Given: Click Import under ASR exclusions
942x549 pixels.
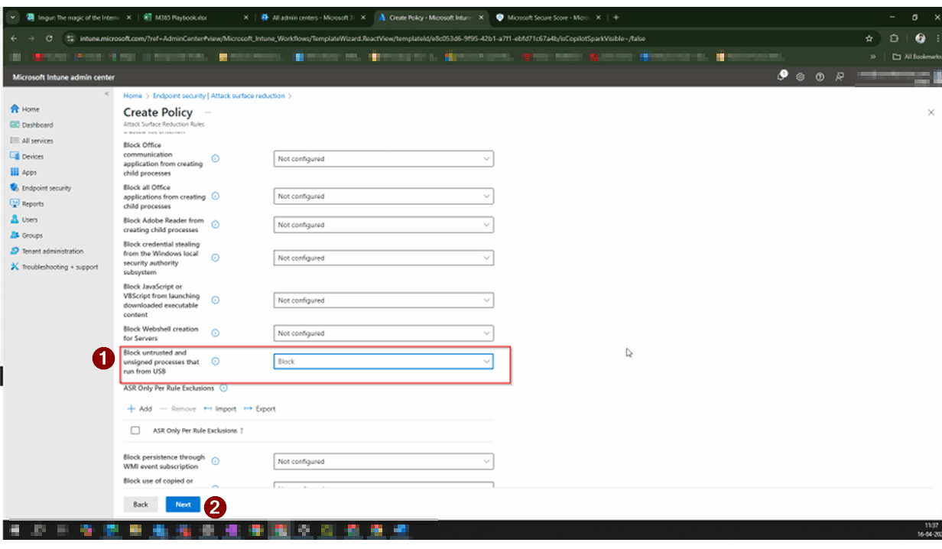Looking at the screenshot, I should click(x=220, y=409).
